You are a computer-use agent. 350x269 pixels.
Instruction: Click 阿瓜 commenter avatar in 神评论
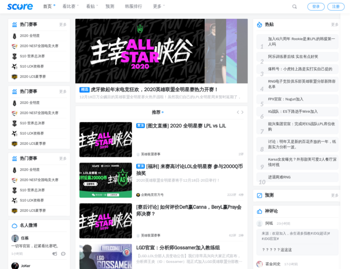point(260,223)
